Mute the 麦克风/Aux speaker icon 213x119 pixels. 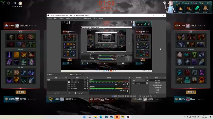point(124,84)
